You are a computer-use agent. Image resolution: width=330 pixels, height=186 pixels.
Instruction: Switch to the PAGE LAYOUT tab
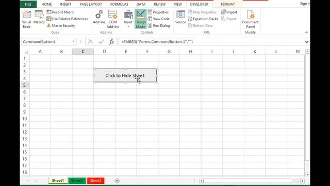pos(91,4)
